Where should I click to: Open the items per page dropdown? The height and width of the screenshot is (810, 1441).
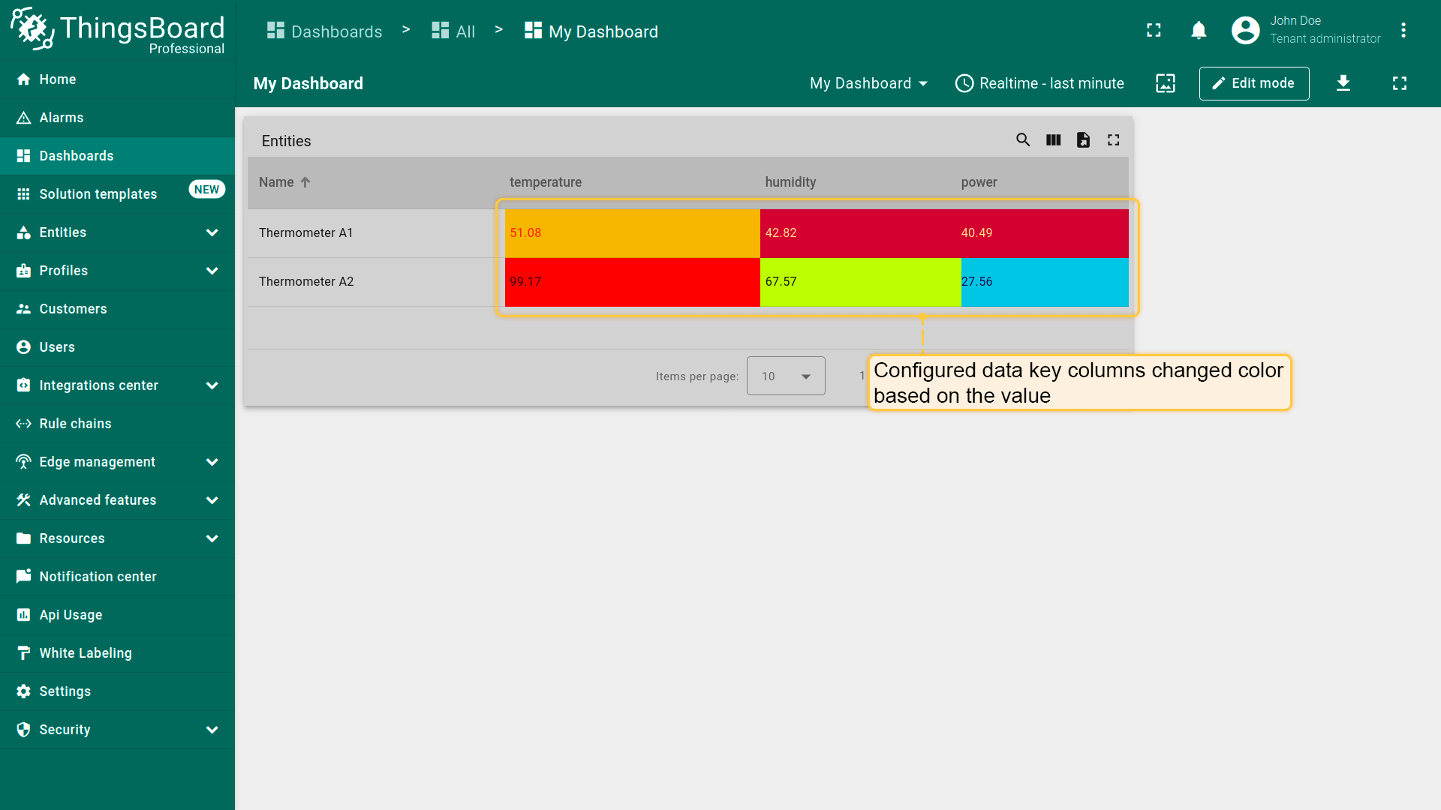click(785, 376)
